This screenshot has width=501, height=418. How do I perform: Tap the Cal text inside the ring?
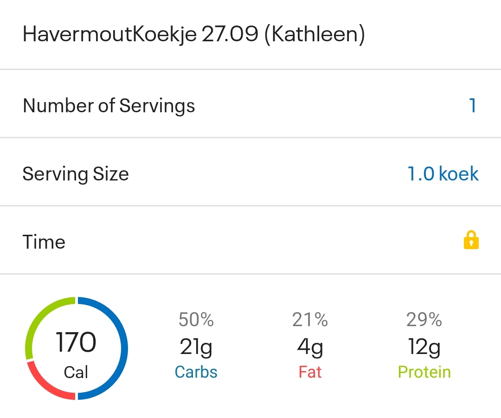tap(76, 372)
